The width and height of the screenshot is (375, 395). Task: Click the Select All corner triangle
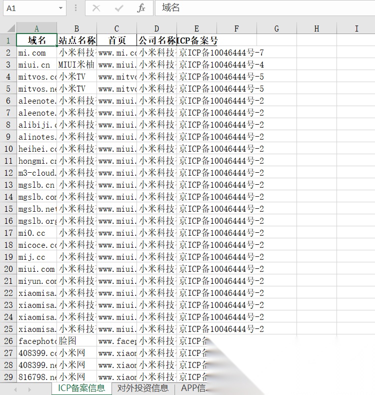(10, 28)
